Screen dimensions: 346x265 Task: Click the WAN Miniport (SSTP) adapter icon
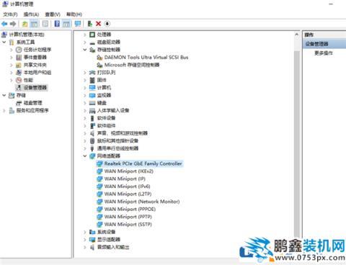99,225
